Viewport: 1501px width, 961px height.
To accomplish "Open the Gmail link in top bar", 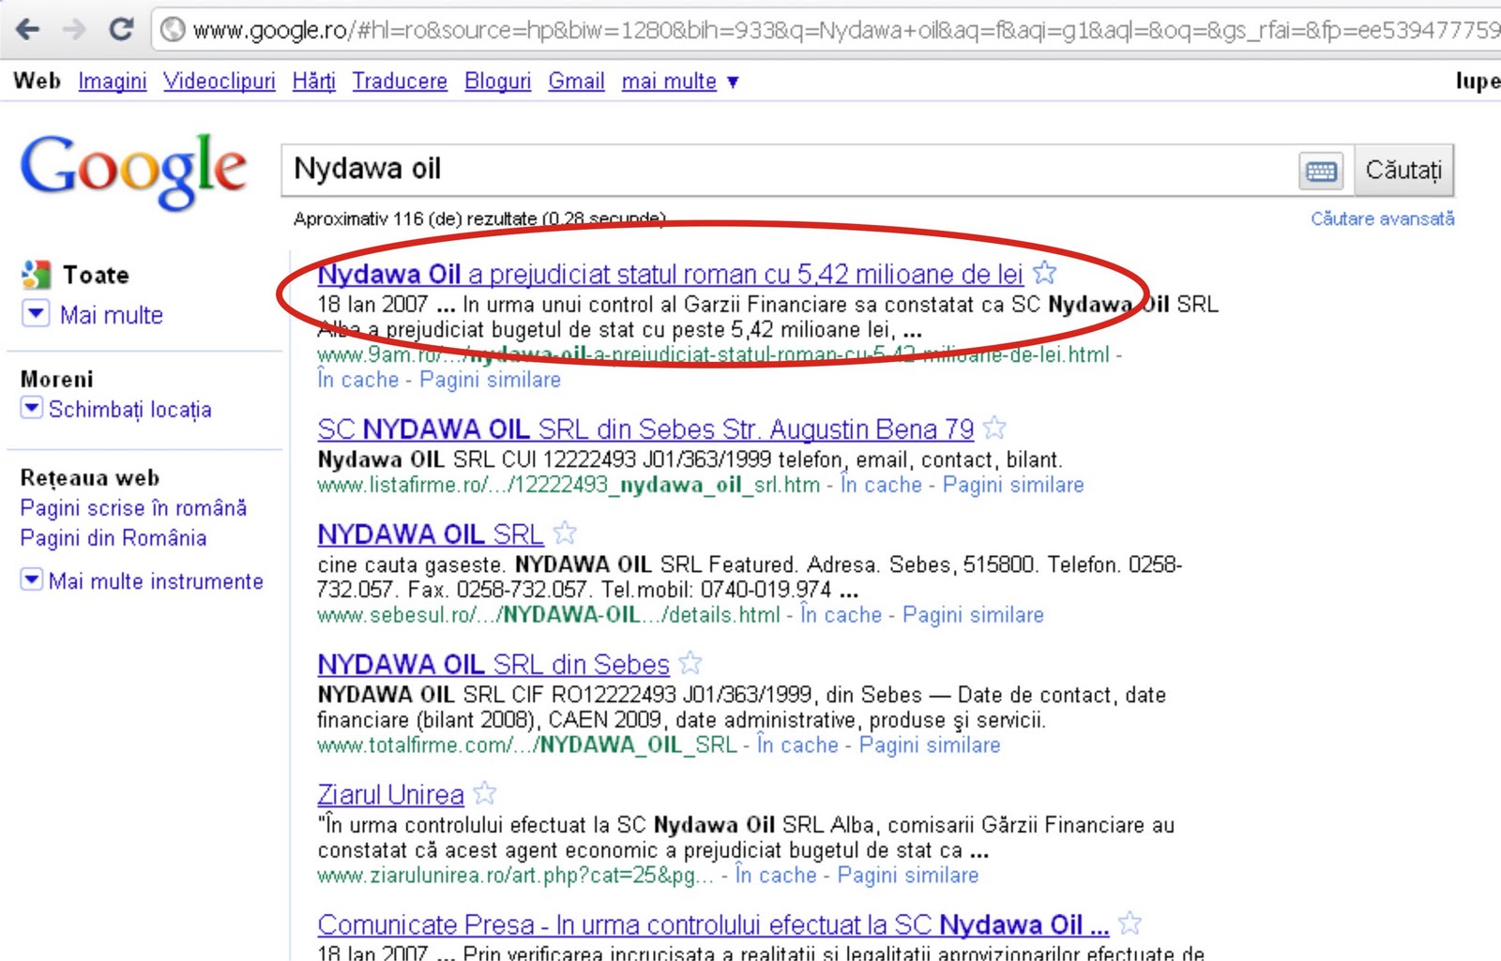I will (576, 82).
